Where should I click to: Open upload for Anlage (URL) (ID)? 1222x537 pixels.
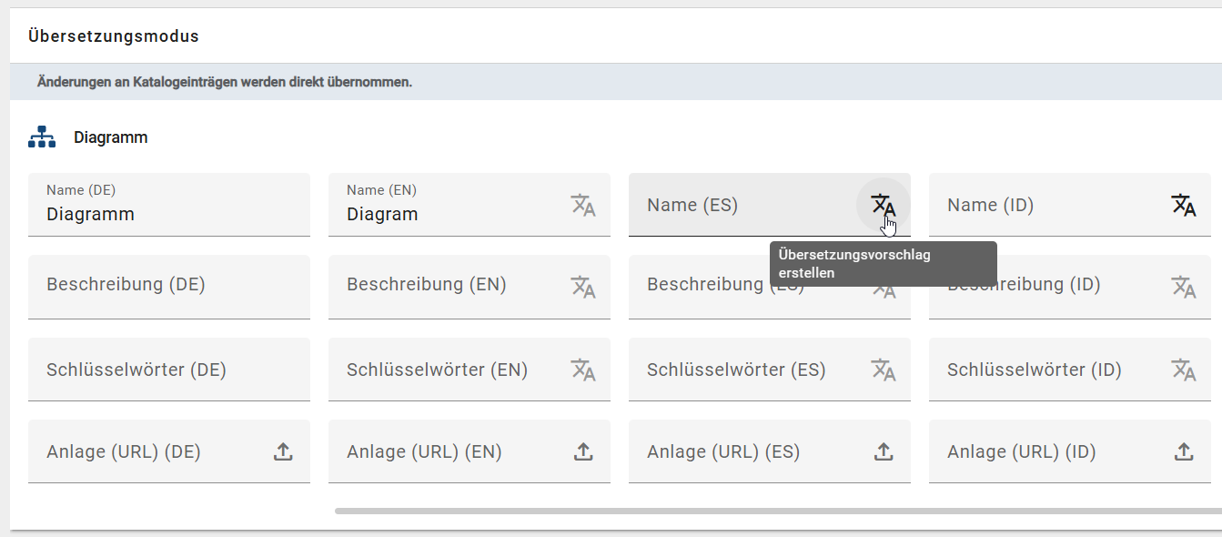(x=1184, y=451)
